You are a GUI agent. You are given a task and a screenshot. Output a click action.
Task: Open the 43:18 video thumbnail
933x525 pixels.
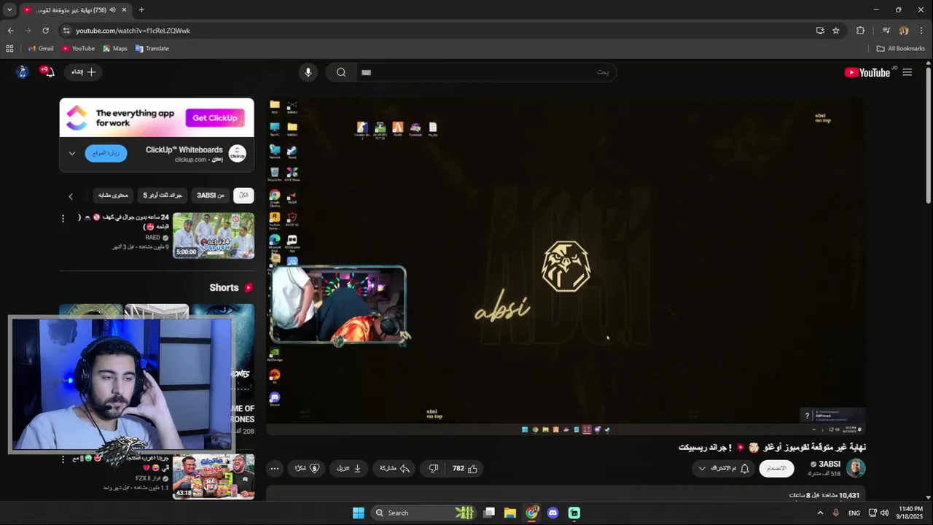[214, 476]
